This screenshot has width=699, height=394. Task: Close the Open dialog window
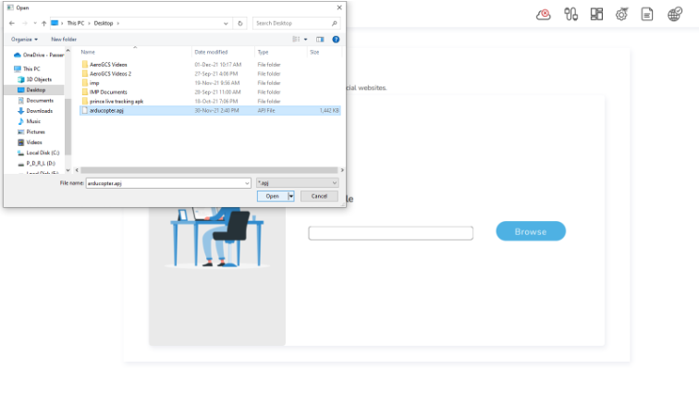coord(339,7)
